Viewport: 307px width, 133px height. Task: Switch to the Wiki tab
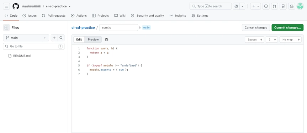120,16
